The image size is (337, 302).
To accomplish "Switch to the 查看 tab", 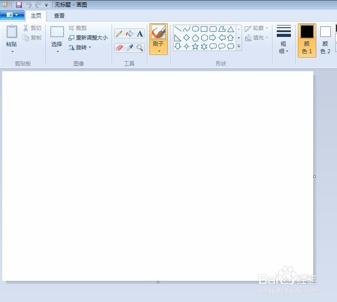I will point(59,16).
